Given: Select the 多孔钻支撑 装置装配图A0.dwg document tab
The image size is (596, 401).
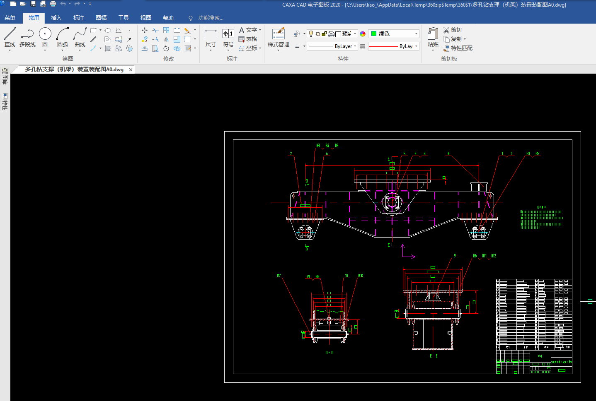Looking at the screenshot, I should point(74,70).
